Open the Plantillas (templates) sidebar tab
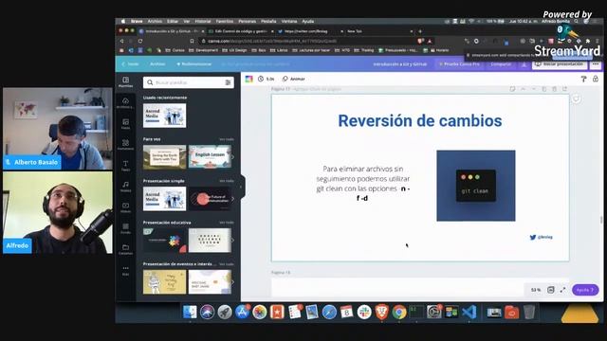This screenshot has width=607, height=341. [x=125, y=82]
